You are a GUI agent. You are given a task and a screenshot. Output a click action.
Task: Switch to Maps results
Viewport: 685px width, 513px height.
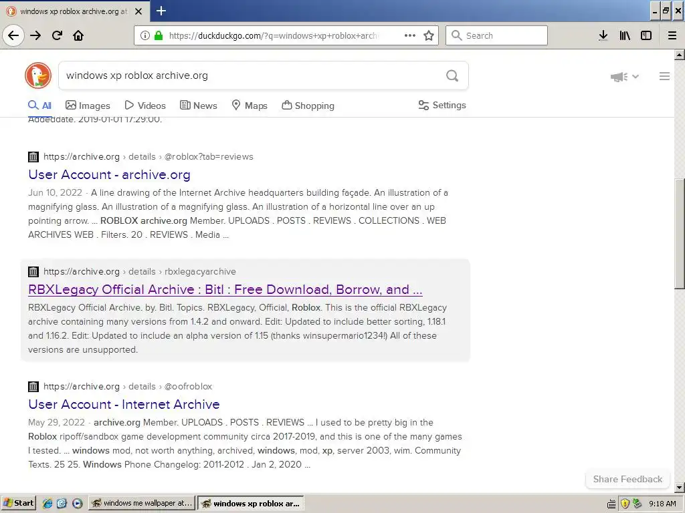(249, 106)
